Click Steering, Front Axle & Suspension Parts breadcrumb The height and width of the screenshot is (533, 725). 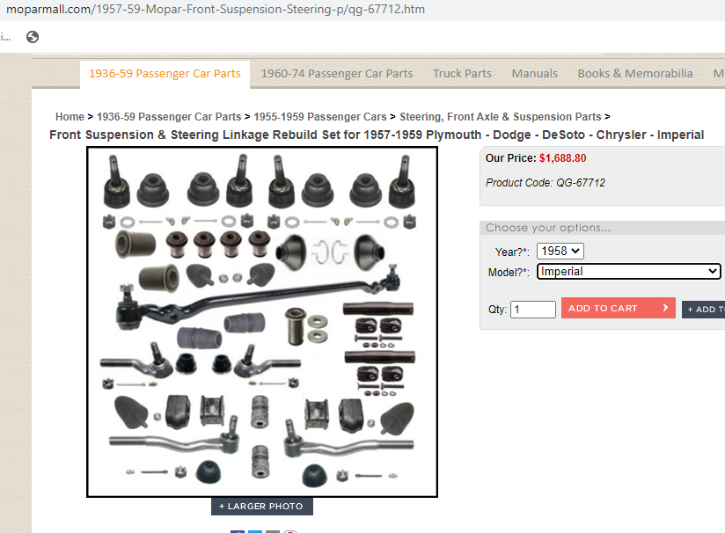pyautogui.click(x=501, y=116)
